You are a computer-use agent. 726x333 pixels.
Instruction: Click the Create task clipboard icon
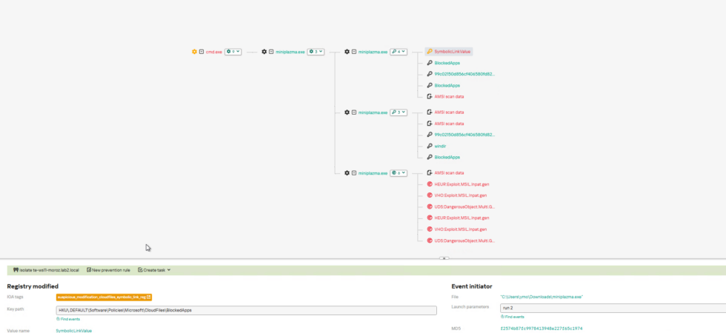pyautogui.click(x=140, y=269)
